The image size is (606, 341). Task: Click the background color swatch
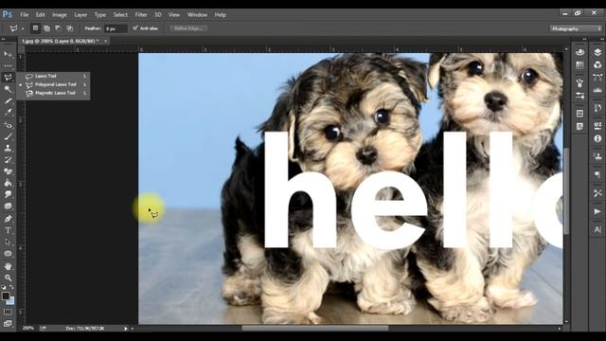(x=10, y=300)
